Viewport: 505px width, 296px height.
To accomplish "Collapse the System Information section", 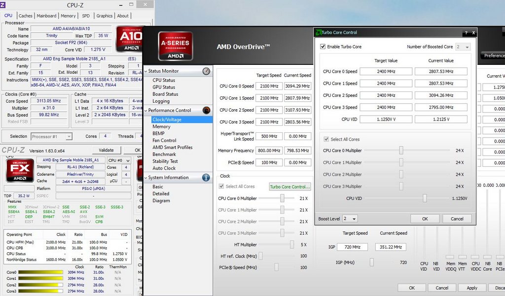I will tap(145, 178).
